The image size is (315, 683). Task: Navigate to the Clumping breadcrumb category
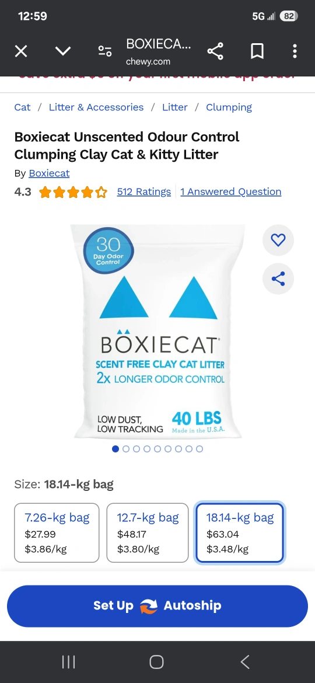(229, 107)
